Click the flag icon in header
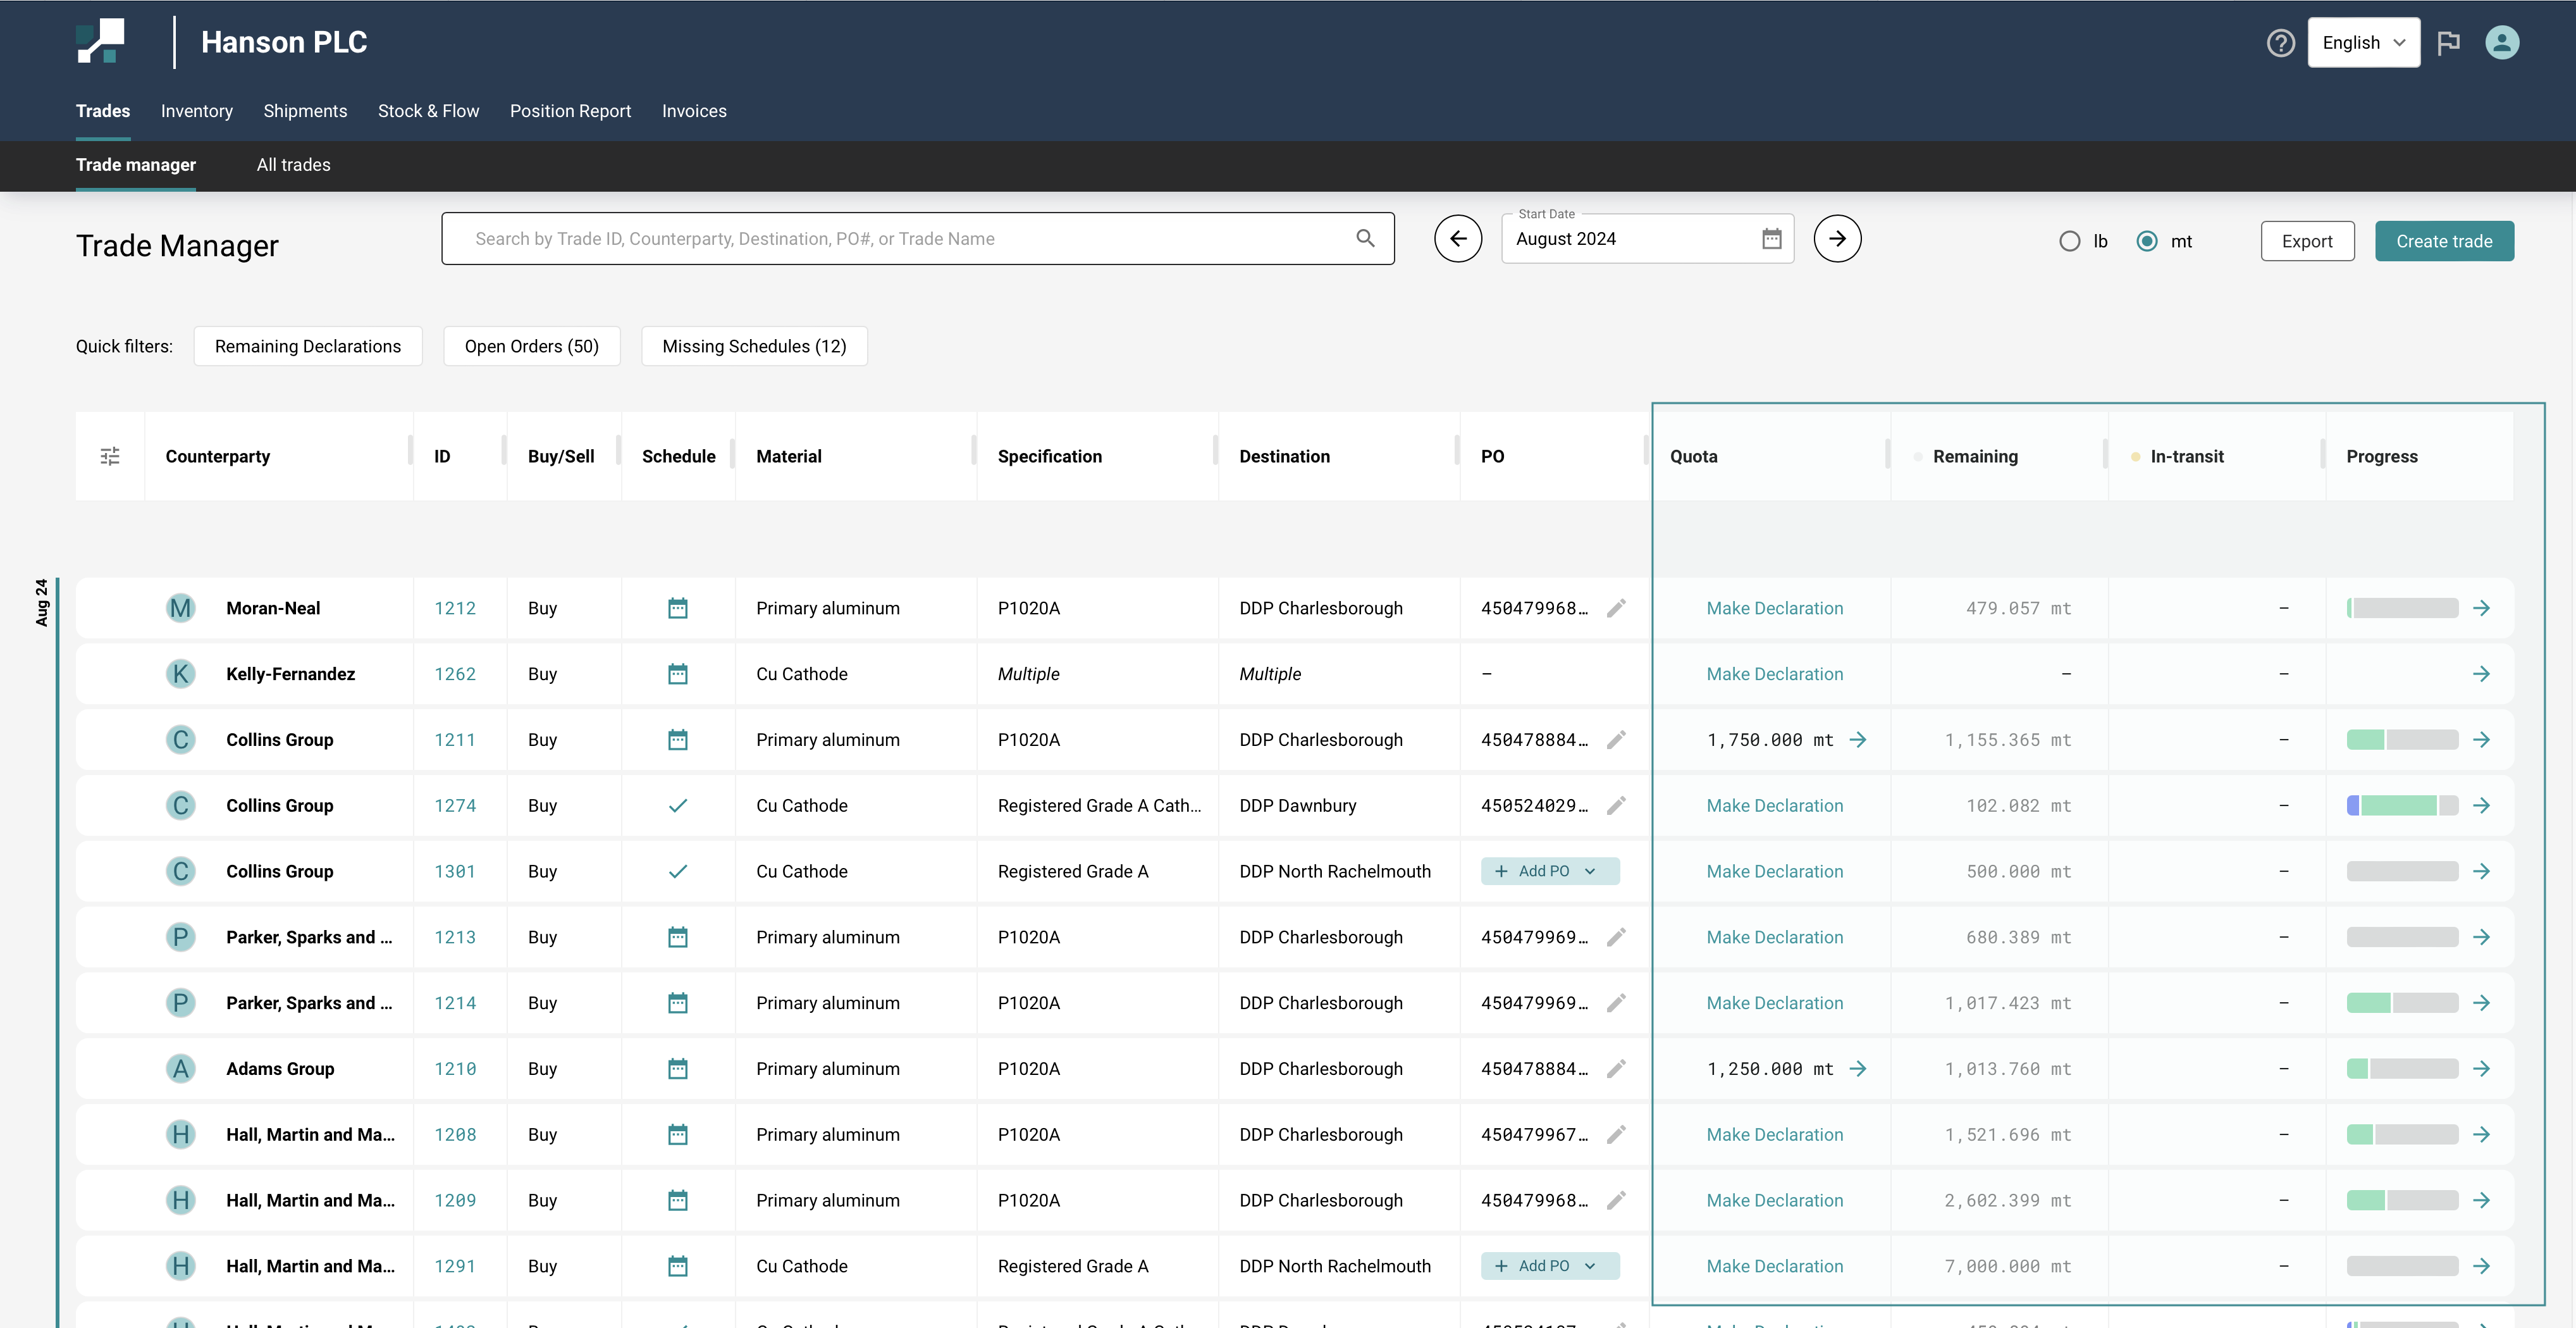2576x1328 pixels. (2448, 43)
